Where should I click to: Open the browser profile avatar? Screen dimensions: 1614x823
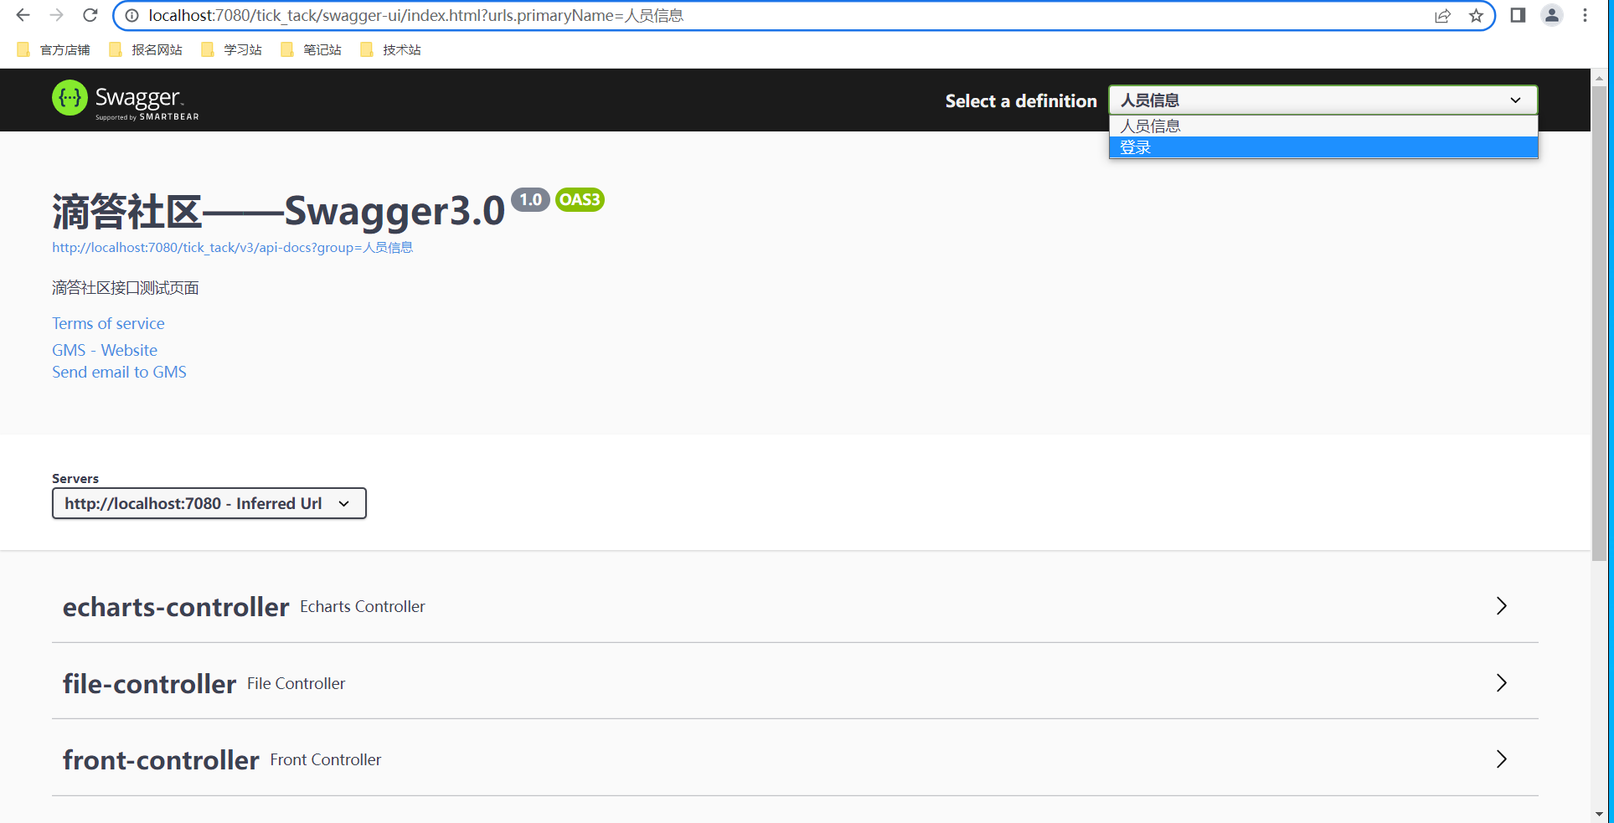[x=1552, y=15]
